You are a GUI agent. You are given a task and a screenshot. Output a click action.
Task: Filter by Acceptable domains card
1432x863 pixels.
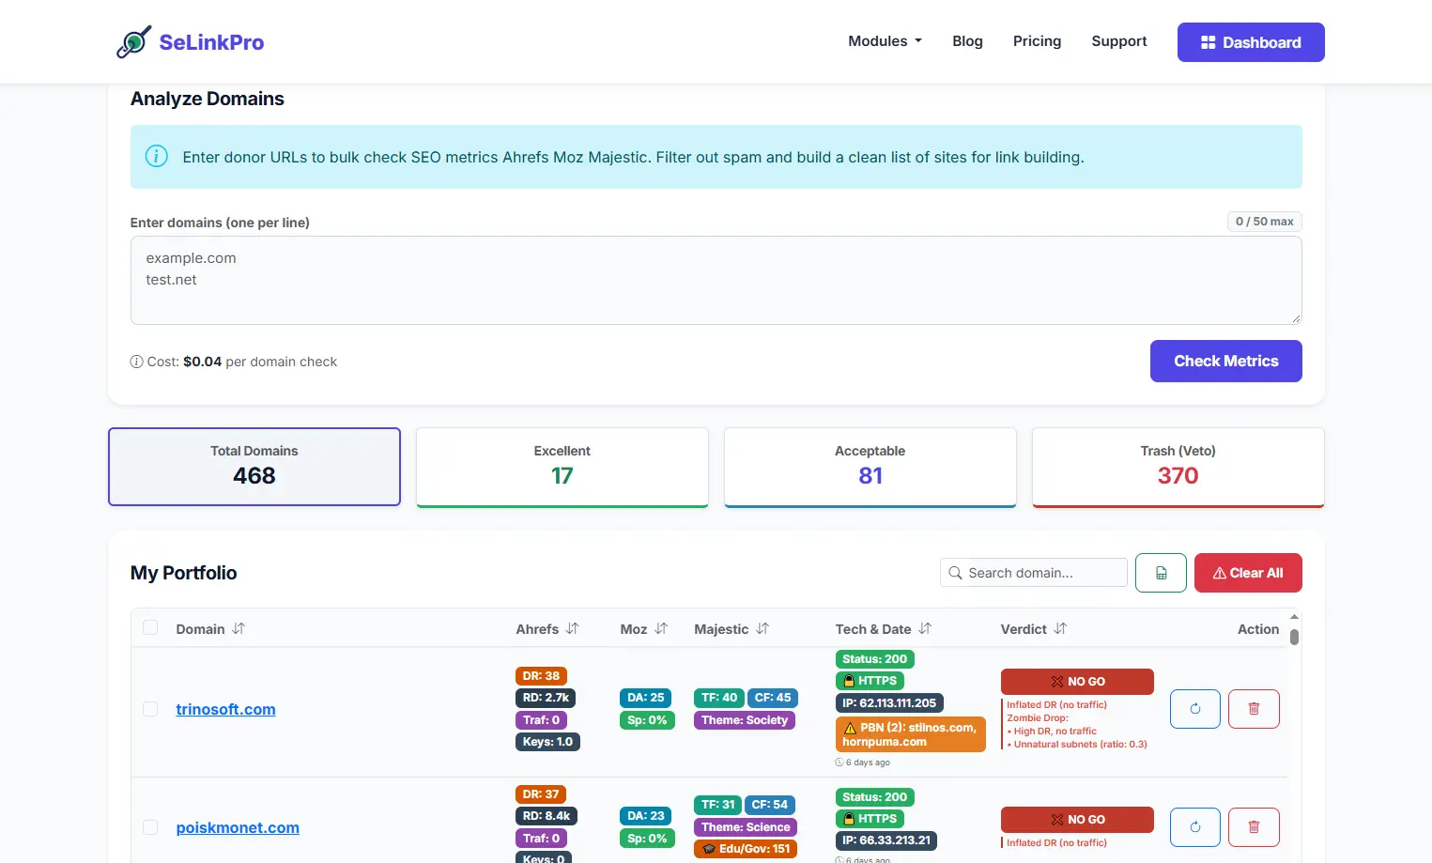[870, 467]
